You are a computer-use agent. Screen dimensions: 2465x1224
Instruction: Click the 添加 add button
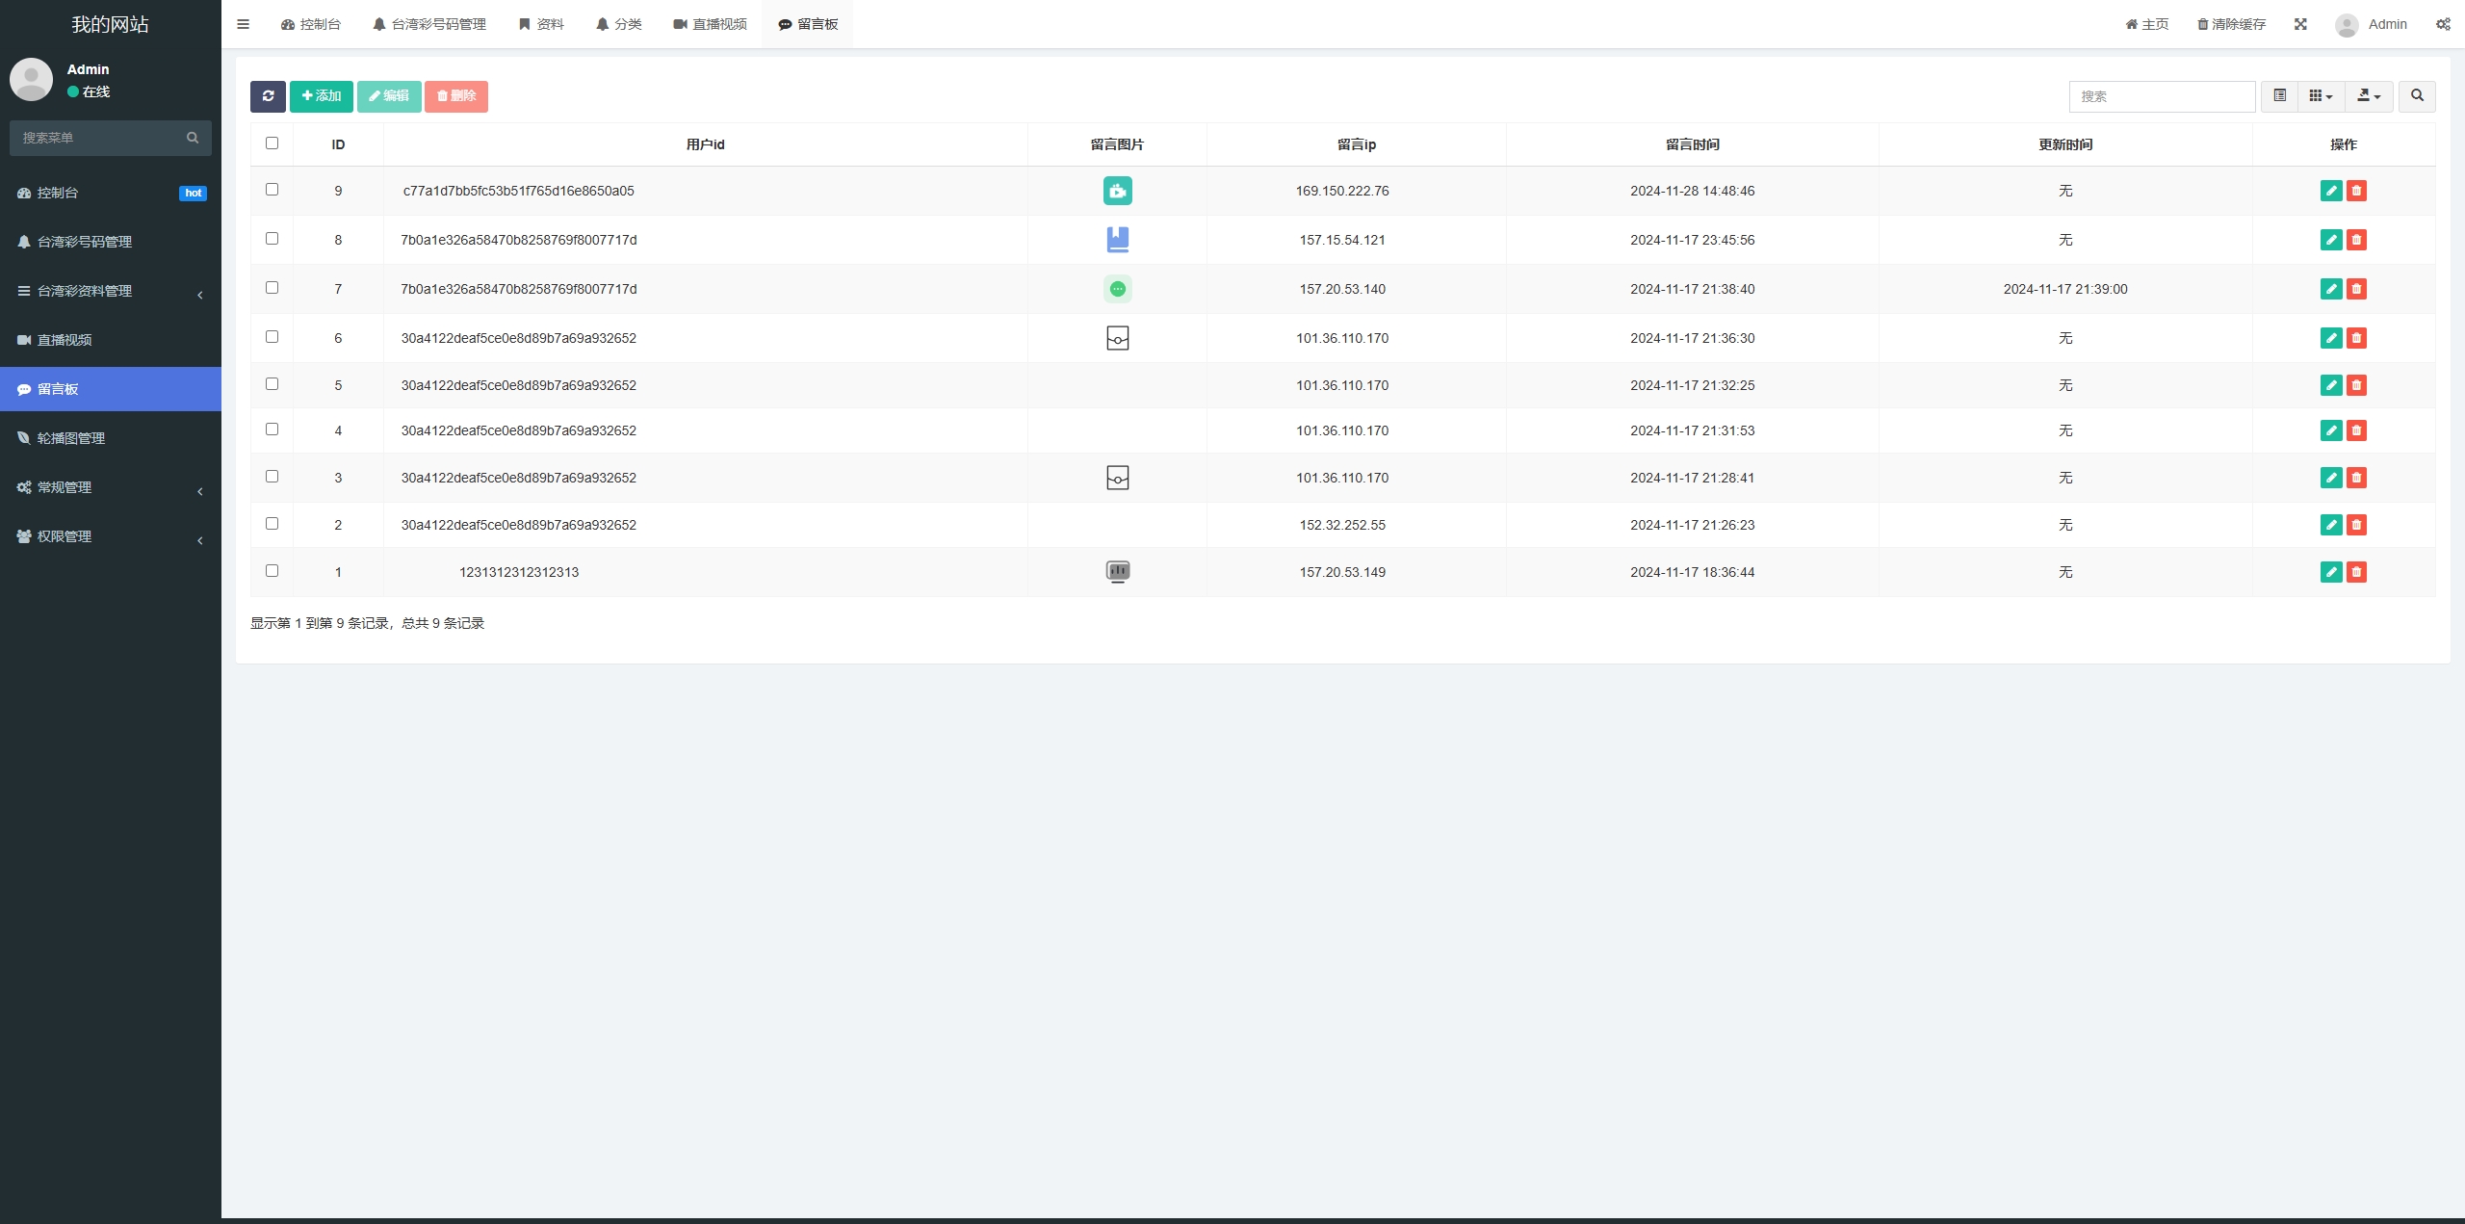click(x=321, y=96)
